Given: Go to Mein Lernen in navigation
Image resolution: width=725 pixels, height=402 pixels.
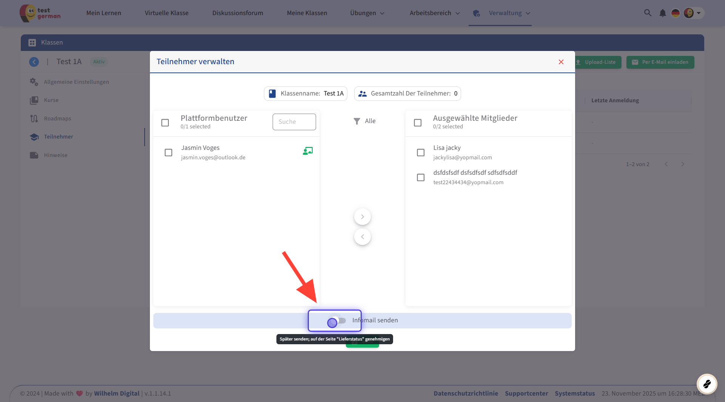Looking at the screenshot, I should click(x=103, y=13).
